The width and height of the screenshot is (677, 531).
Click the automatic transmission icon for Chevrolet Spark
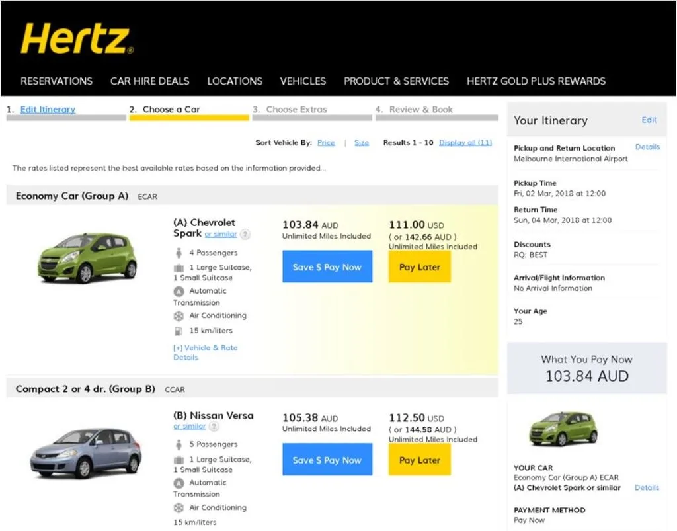179,291
